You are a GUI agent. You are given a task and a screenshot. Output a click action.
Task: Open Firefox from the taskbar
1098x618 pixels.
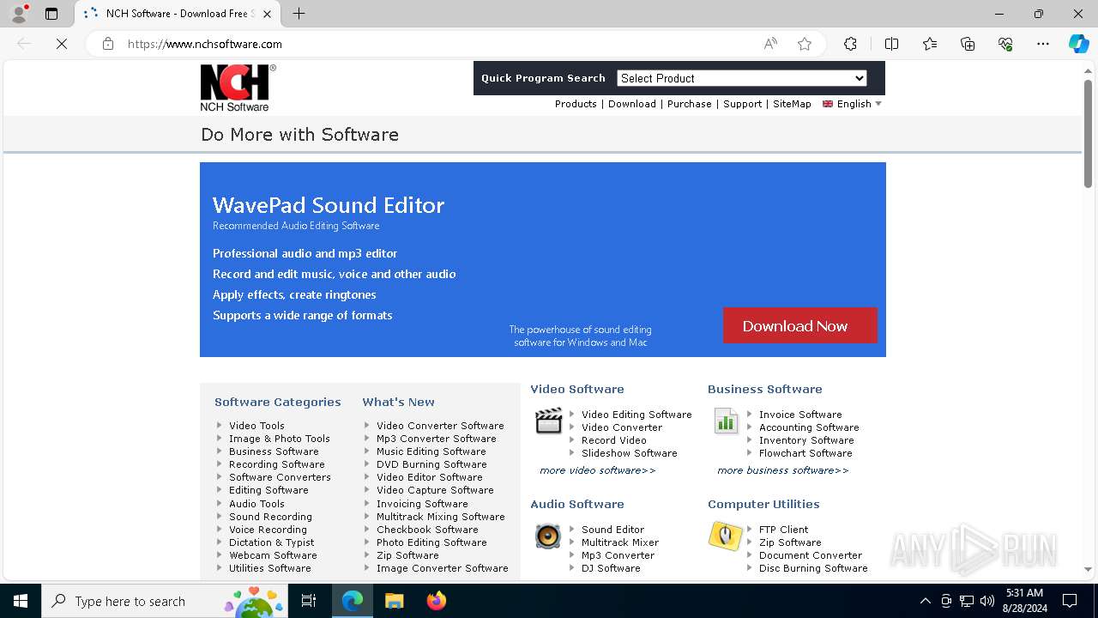(x=436, y=601)
